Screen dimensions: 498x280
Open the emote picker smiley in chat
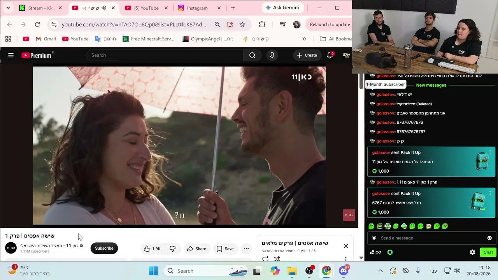point(489,238)
